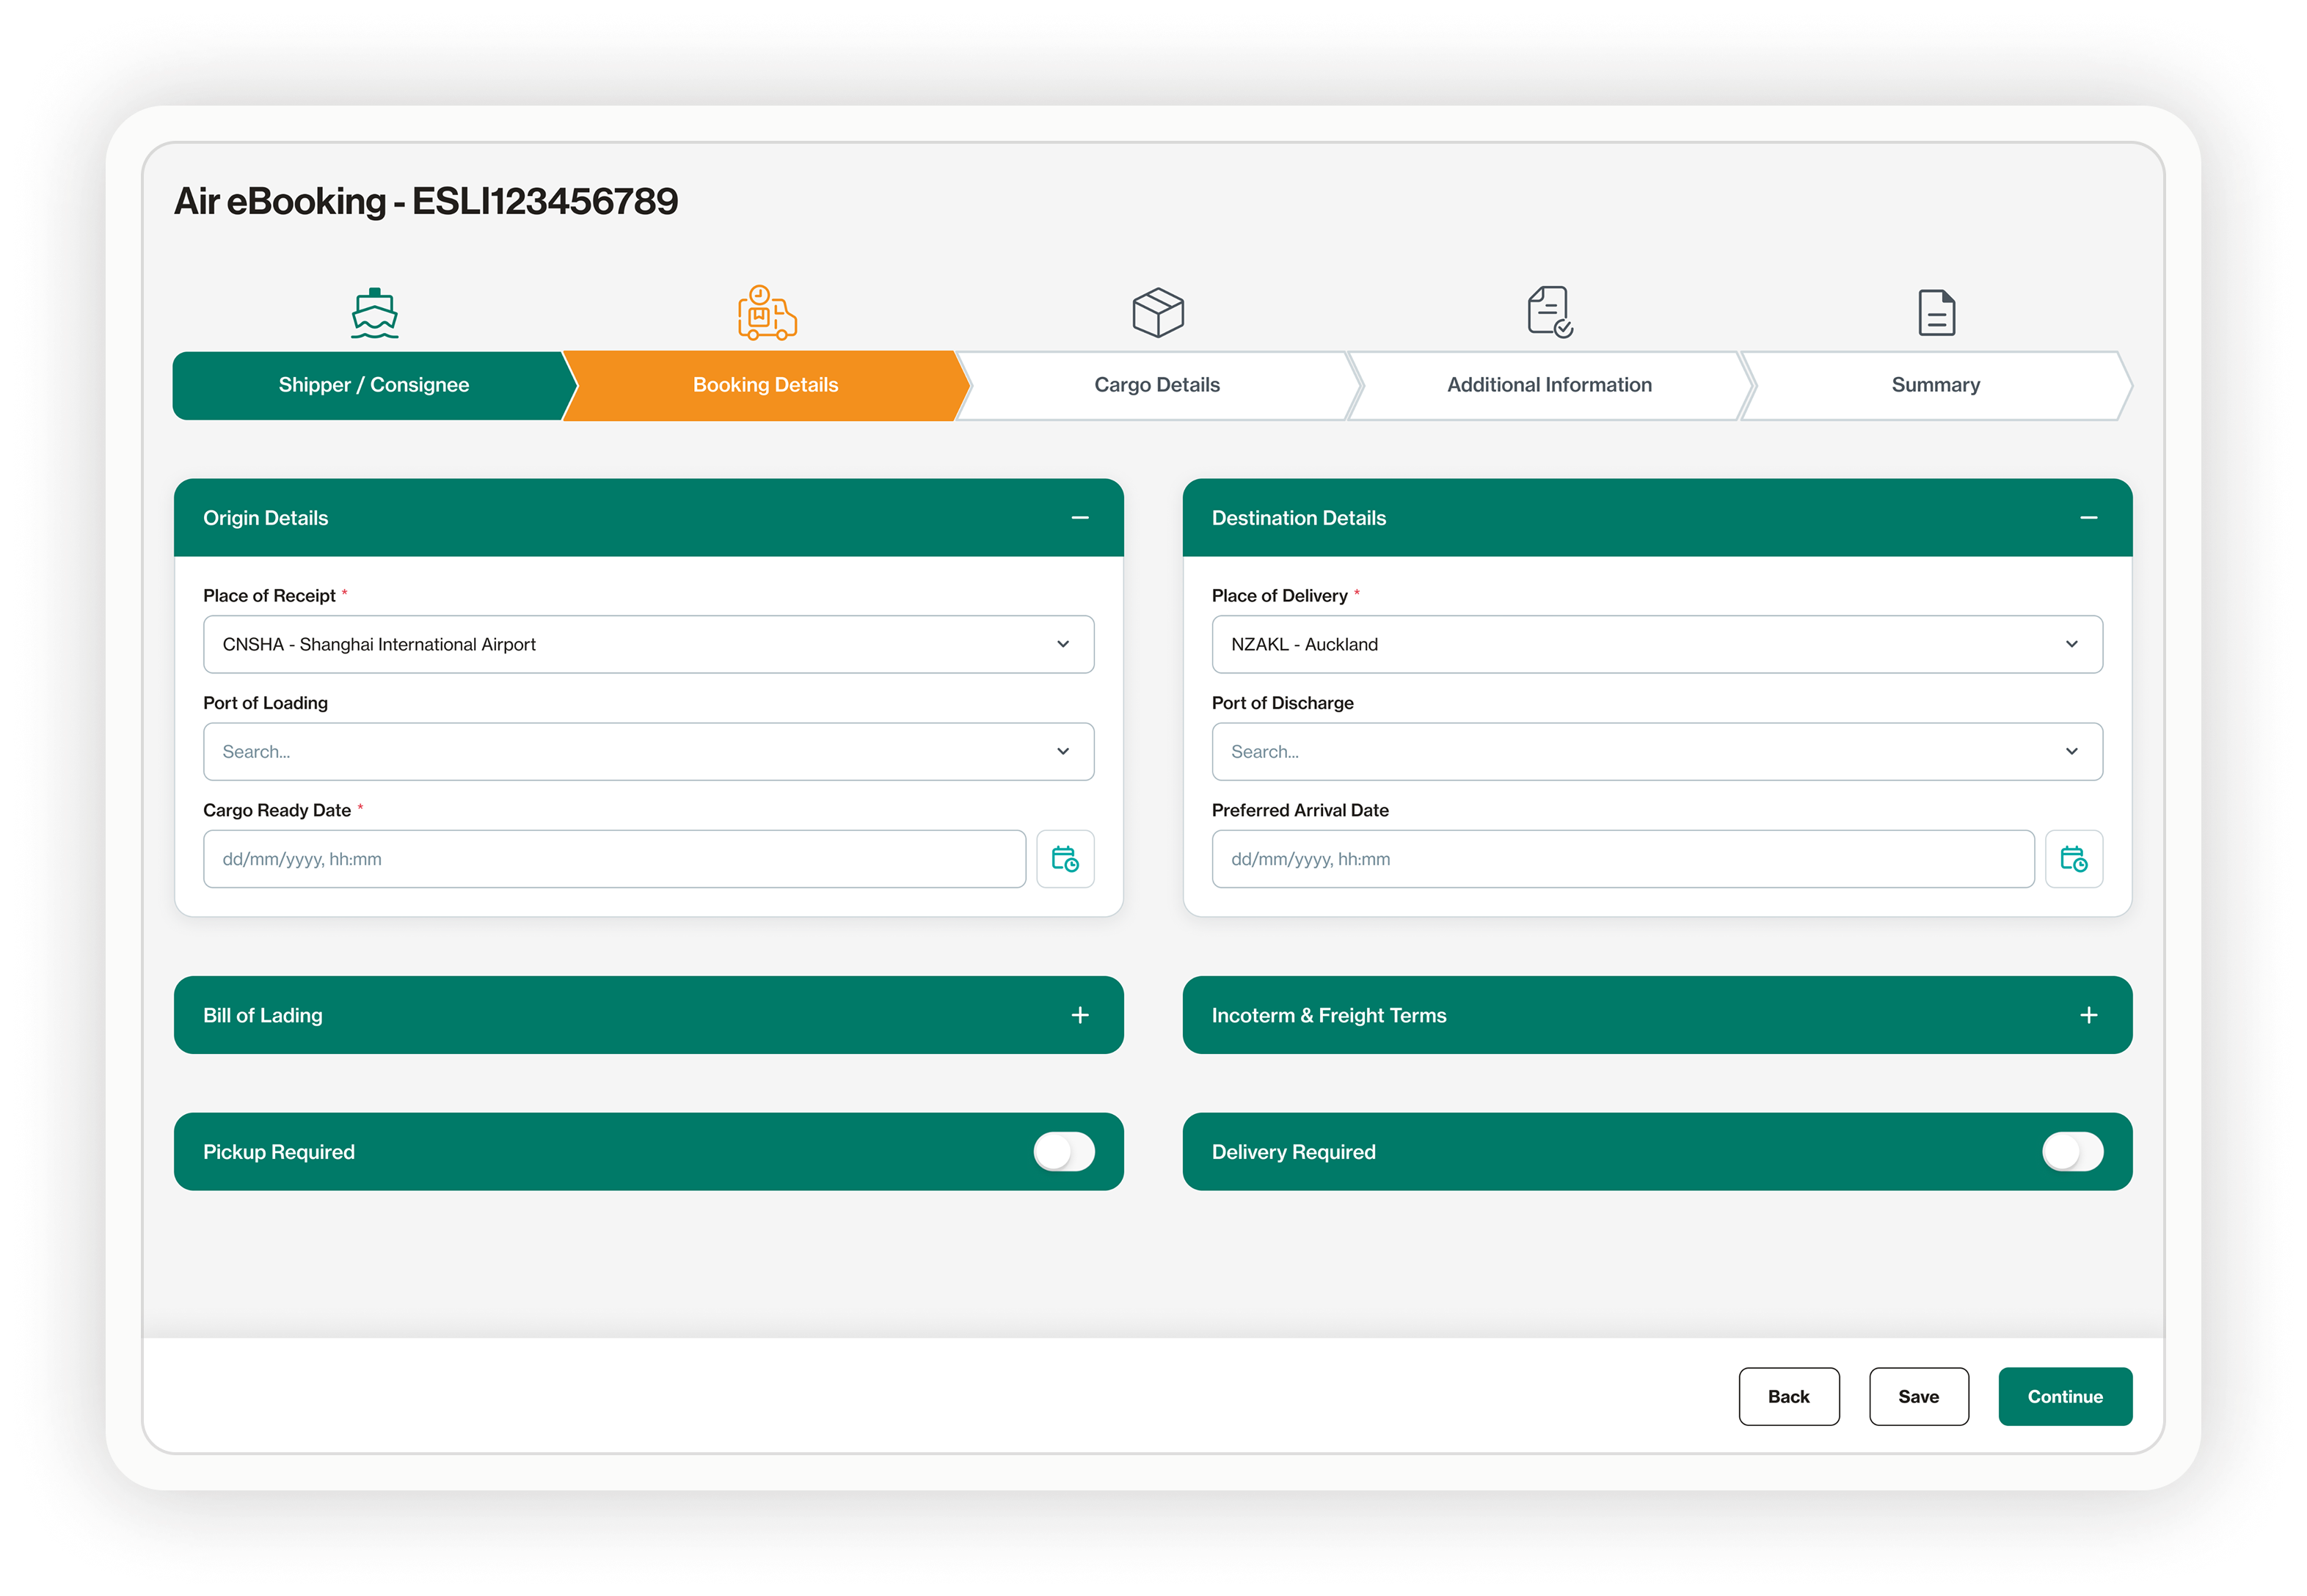Click the cargo box icon

tap(1157, 313)
